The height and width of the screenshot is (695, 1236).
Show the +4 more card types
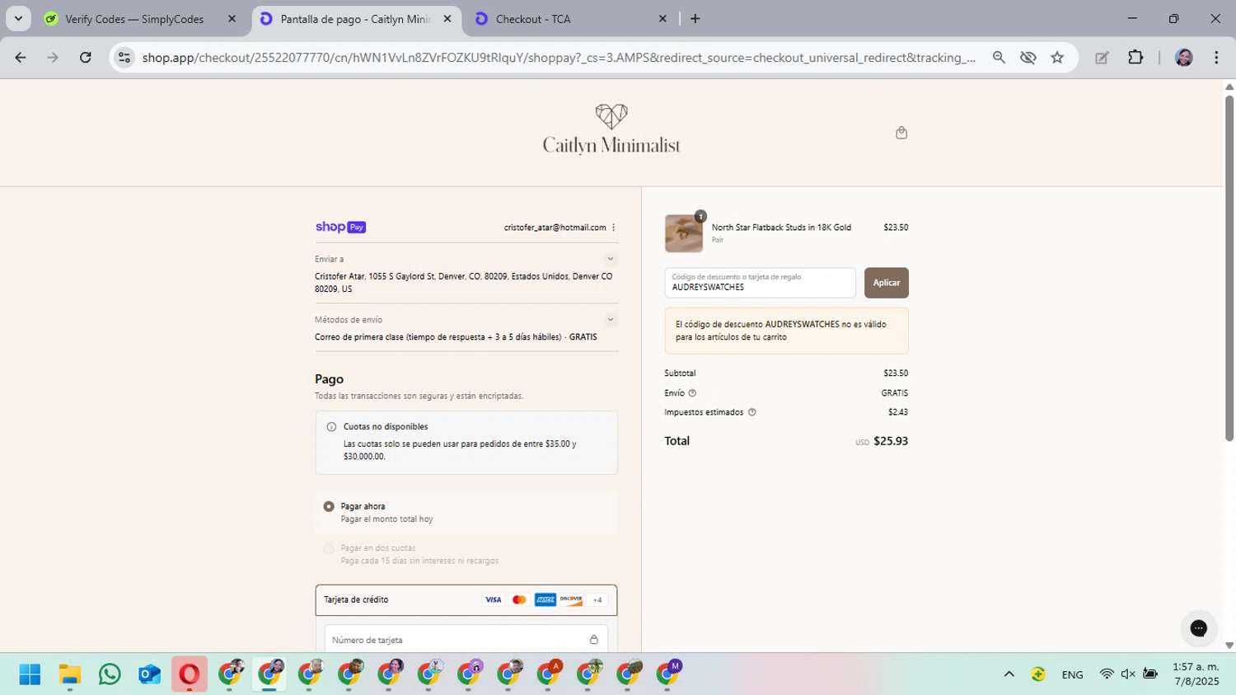click(597, 600)
